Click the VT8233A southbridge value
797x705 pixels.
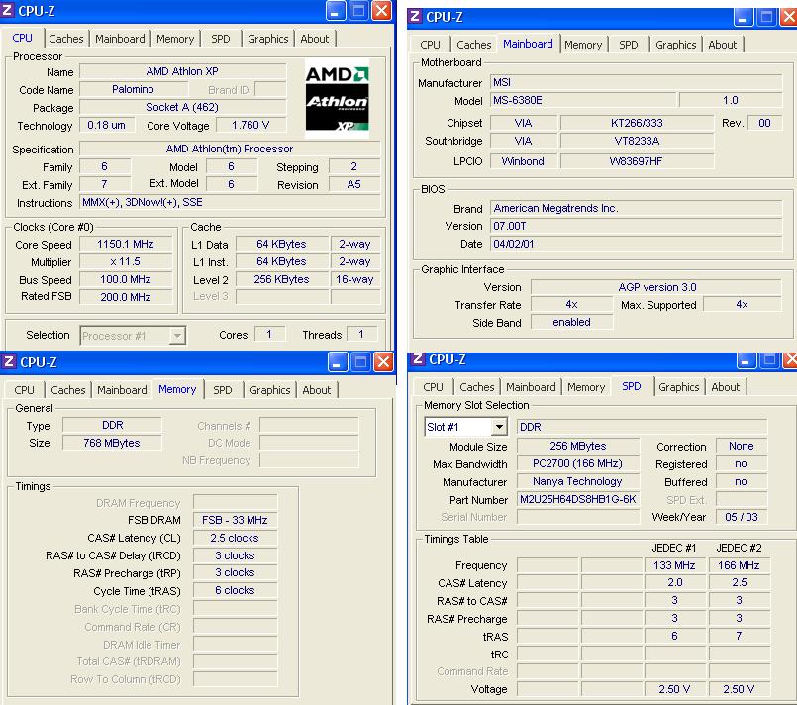click(637, 141)
